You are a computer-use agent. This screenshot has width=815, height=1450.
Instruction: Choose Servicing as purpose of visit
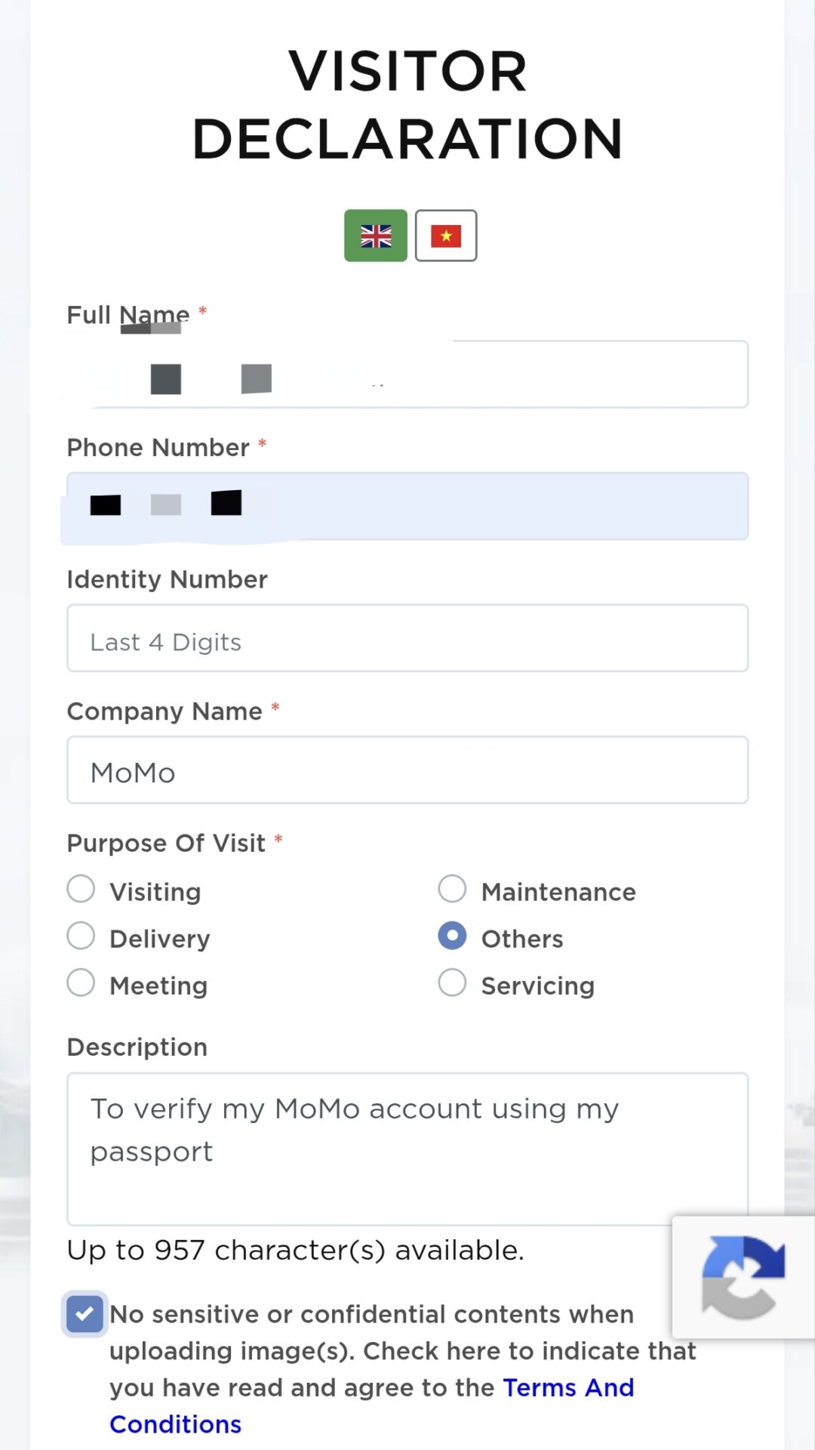452,983
